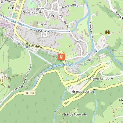Screen dimensions: 123x123
Task: Click the Grange Fourcade label
Action: 75,115
